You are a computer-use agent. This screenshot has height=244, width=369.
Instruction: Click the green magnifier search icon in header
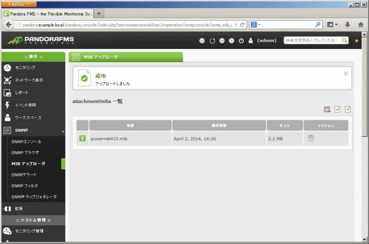[x=344, y=40]
